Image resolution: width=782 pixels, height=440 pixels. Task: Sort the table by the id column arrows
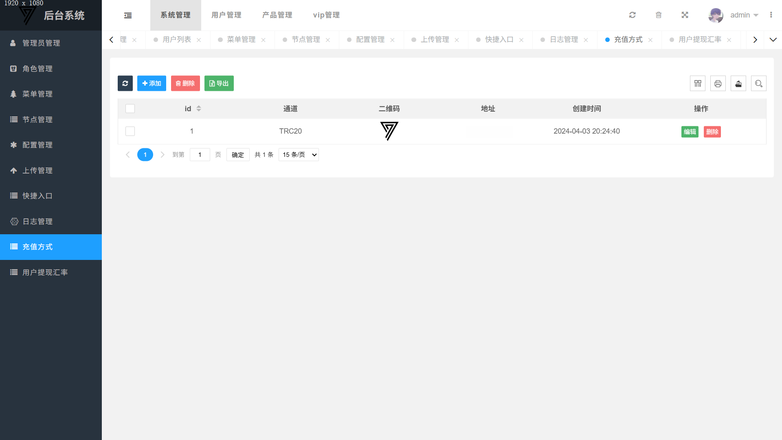point(199,109)
